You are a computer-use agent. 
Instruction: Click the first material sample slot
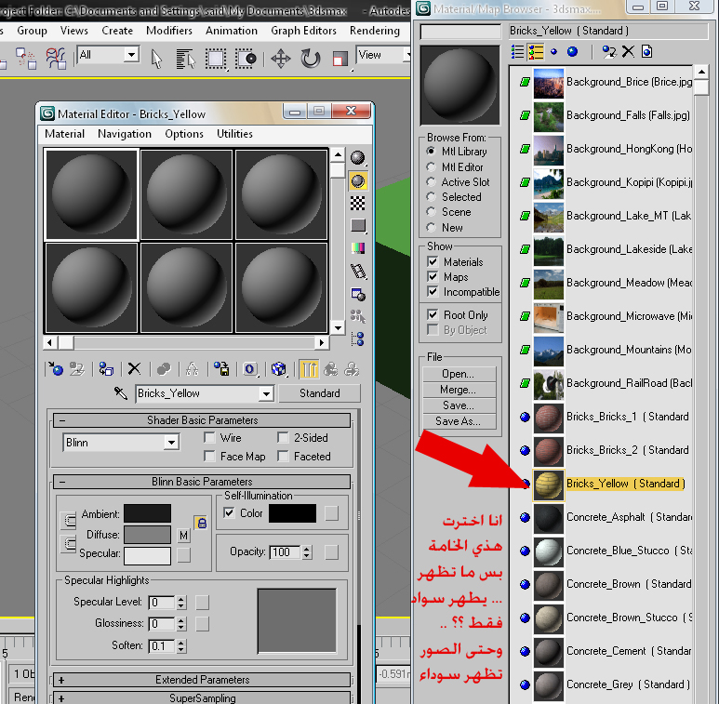[91, 194]
